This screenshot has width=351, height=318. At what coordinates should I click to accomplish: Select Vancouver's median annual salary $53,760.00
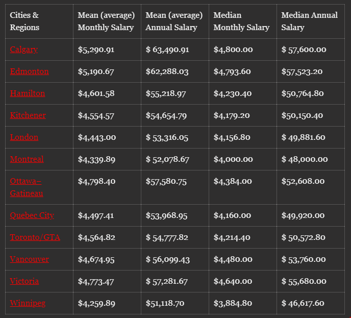(304, 259)
